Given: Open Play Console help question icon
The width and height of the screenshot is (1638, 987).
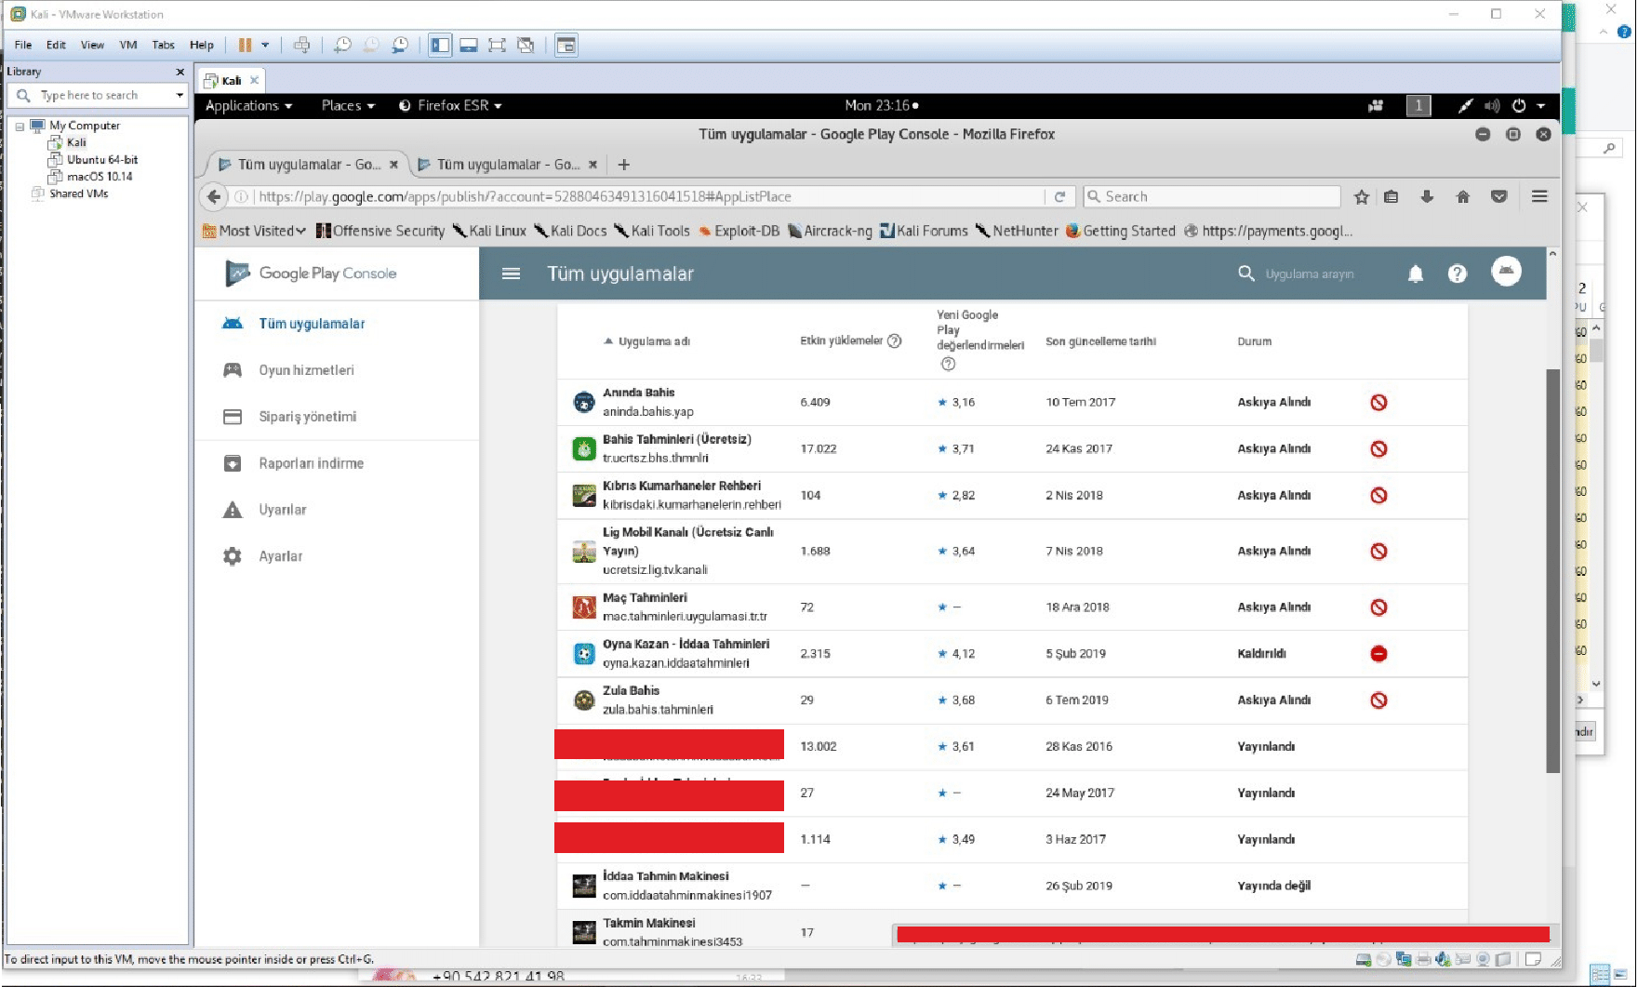Looking at the screenshot, I should click(1458, 273).
